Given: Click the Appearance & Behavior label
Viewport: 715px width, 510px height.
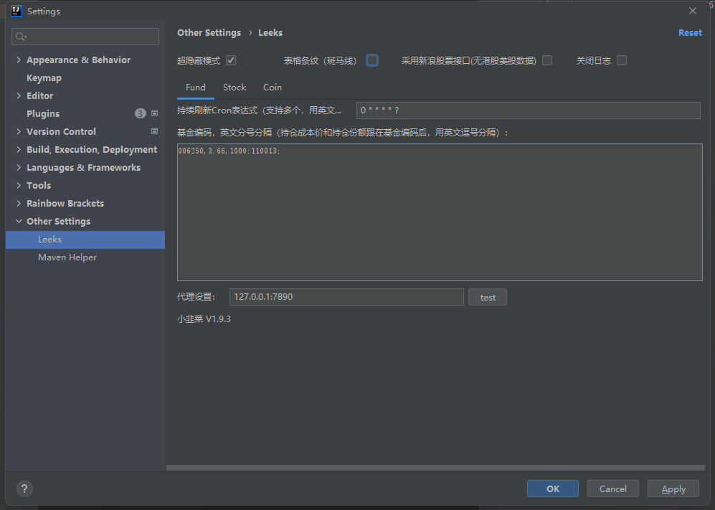Looking at the screenshot, I should tap(78, 60).
